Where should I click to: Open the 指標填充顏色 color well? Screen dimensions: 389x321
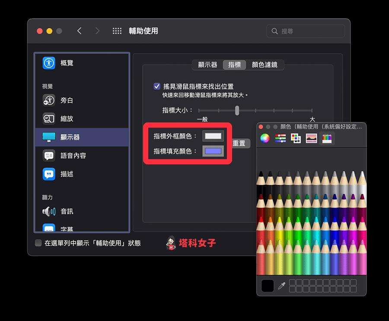tap(213, 151)
